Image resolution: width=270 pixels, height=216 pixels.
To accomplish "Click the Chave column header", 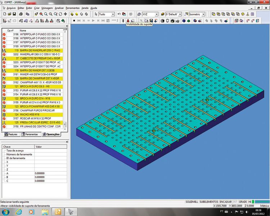I will pos(18,147).
